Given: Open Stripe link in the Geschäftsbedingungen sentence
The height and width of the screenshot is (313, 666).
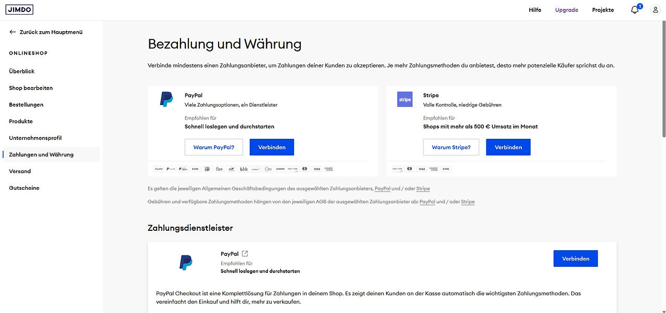Looking at the screenshot, I should tap(423, 189).
